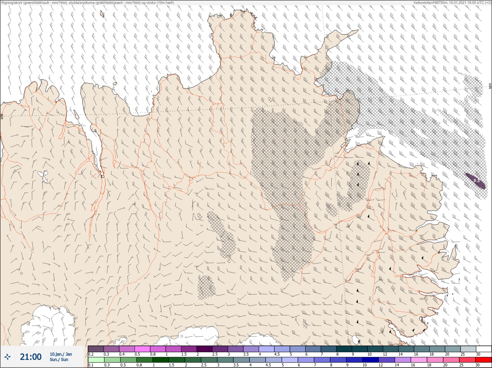Select the hot pink 20 swatch in rain legend
The height and width of the screenshot is (368, 492).
click(451, 360)
